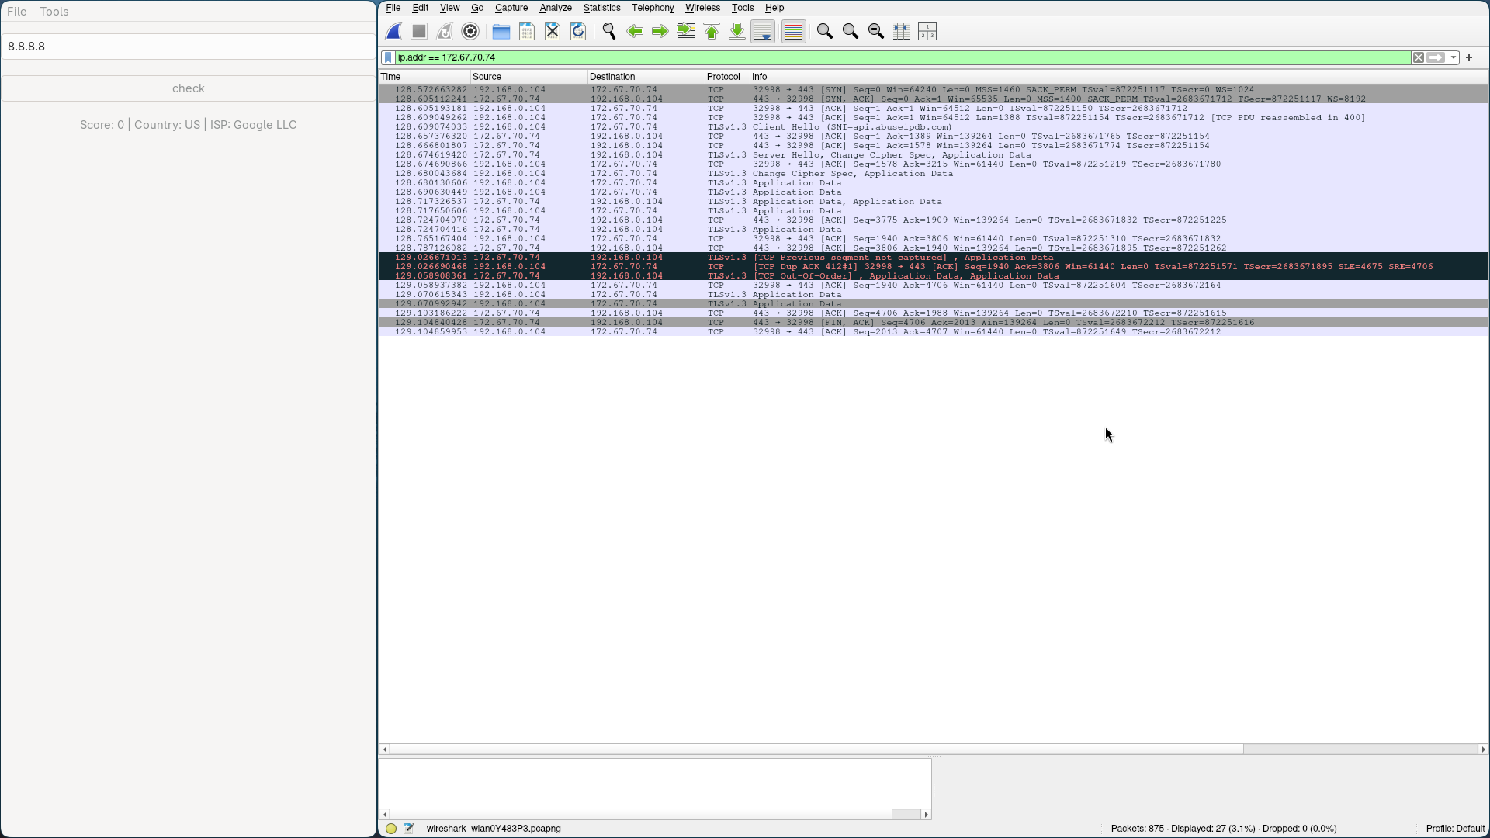Screen dimensions: 1490x838
Task: Open Wireshark File menu
Action: [x=393, y=8]
